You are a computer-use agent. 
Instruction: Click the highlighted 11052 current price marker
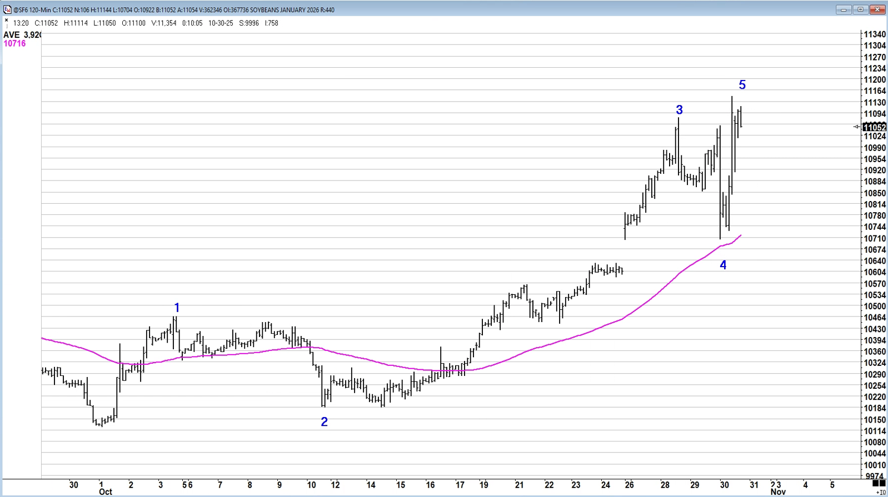tap(875, 128)
